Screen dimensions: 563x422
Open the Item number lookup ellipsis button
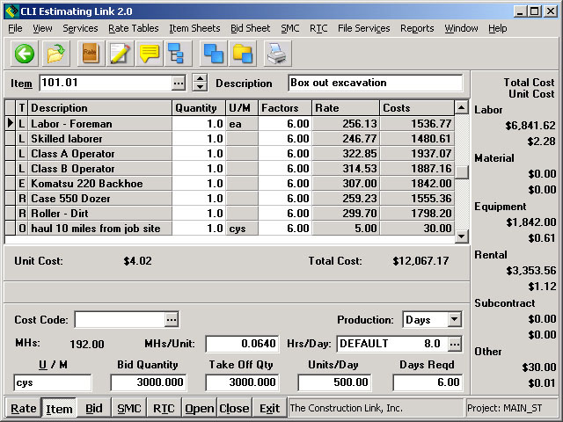coord(179,84)
